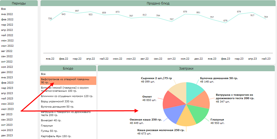Filter by авг 2023
This screenshot has width=277, height=139.
click(7, 114)
